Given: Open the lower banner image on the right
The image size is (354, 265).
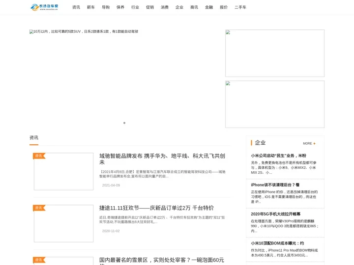Looking at the screenshot, I should pyautogui.click(x=275, y=104).
